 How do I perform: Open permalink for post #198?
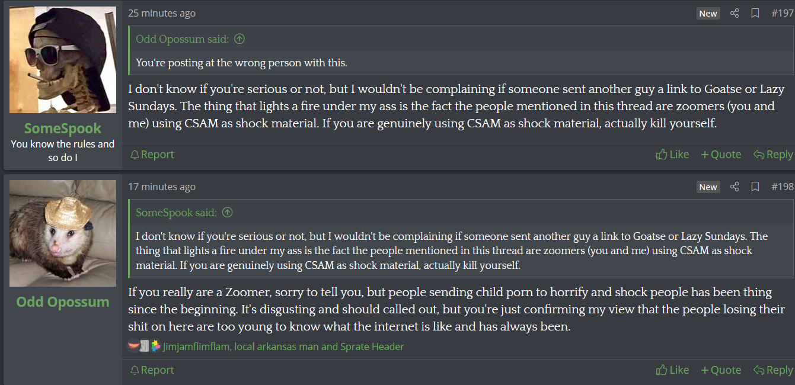pyautogui.click(x=782, y=187)
